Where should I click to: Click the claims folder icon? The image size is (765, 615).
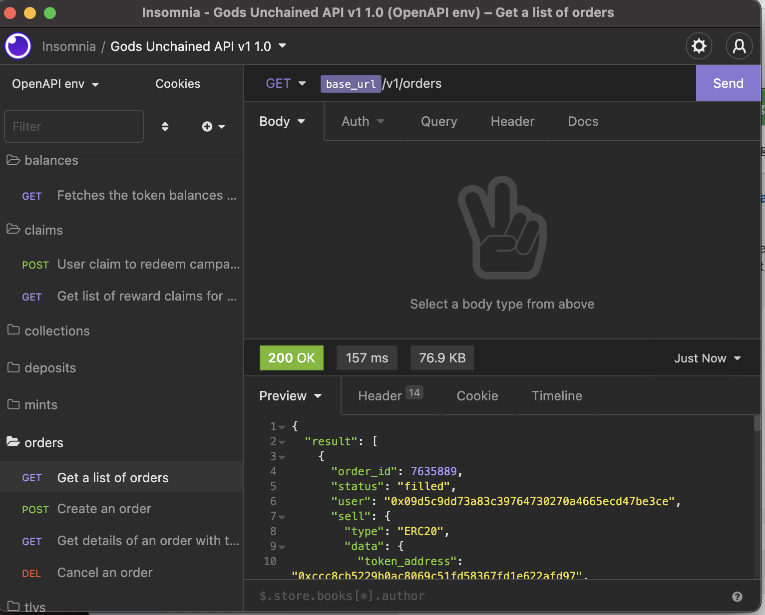tap(13, 229)
